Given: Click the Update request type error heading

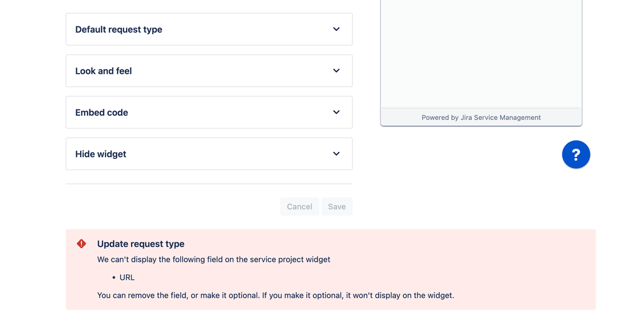Looking at the screenshot, I should [141, 244].
